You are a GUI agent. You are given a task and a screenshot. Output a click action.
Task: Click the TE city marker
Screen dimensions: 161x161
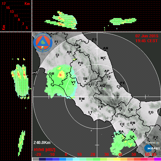point(109,77)
